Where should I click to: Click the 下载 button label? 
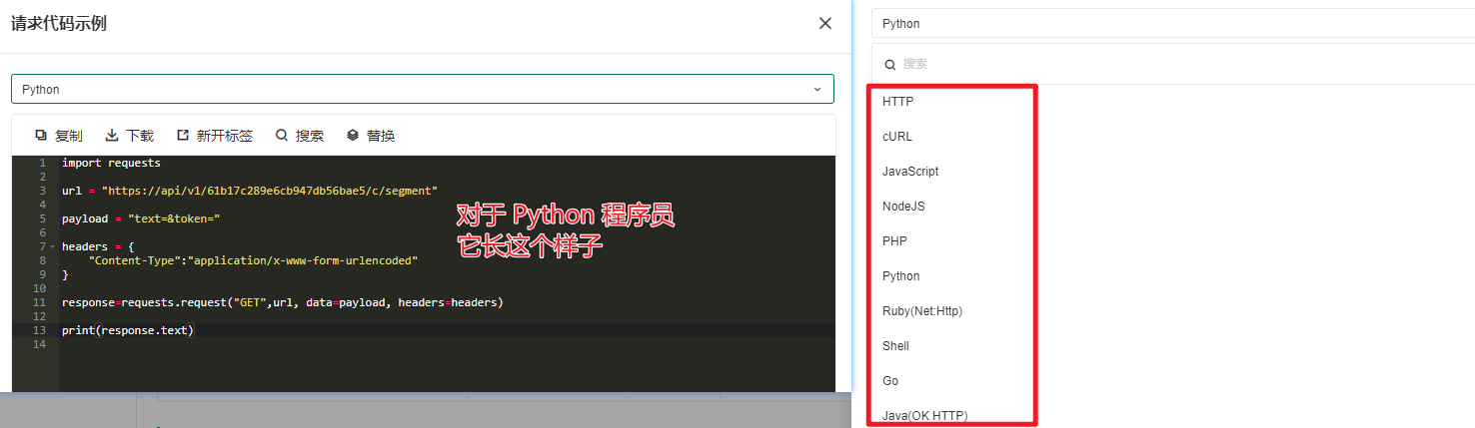coord(140,136)
